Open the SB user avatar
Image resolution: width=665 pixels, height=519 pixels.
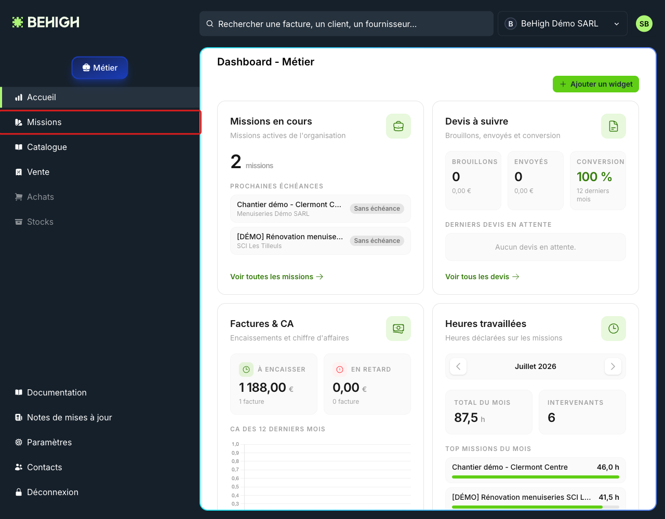point(644,24)
